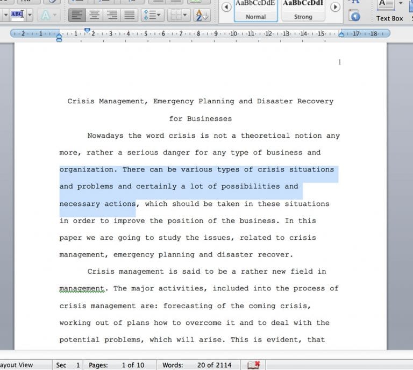This screenshot has width=413, height=370.
Task: Click the Layout View status label
Action: click(16, 365)
